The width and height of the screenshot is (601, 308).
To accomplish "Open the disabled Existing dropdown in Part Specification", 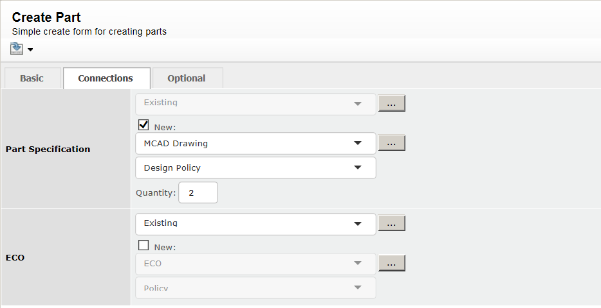I will tap(255, 103).
